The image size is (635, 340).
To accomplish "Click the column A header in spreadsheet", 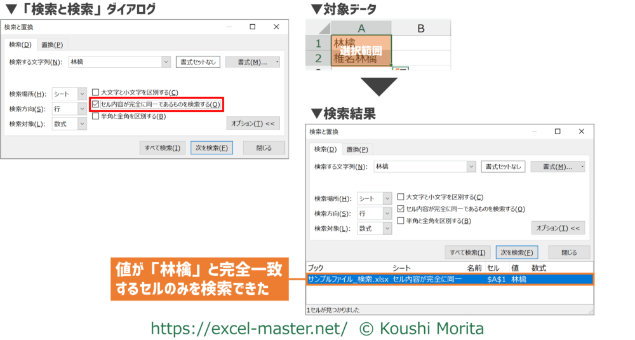I will (x=361, y=28).
